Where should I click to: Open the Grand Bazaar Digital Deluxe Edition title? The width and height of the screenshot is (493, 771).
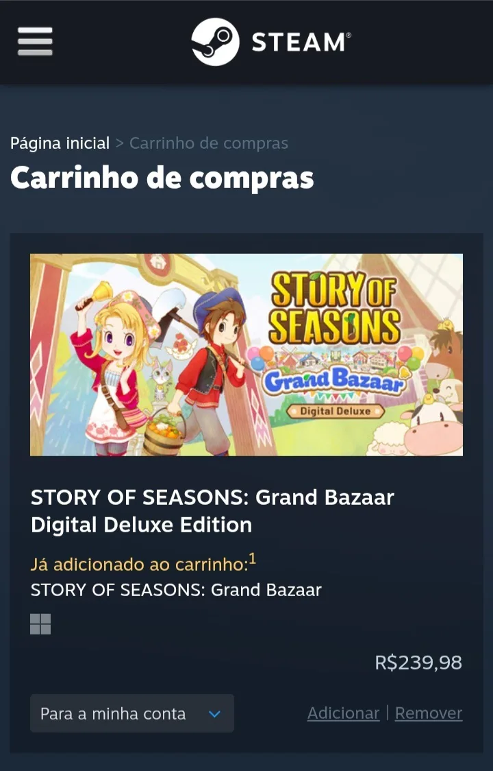pos(213,511)
